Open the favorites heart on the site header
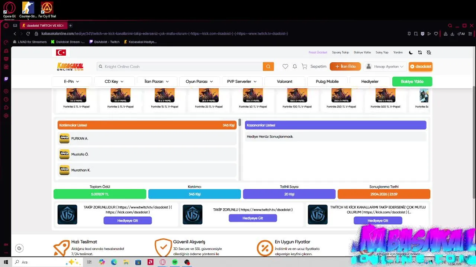The height and width of the screenshot is (267, 476). pyautogui.click(x=285, y=66)
